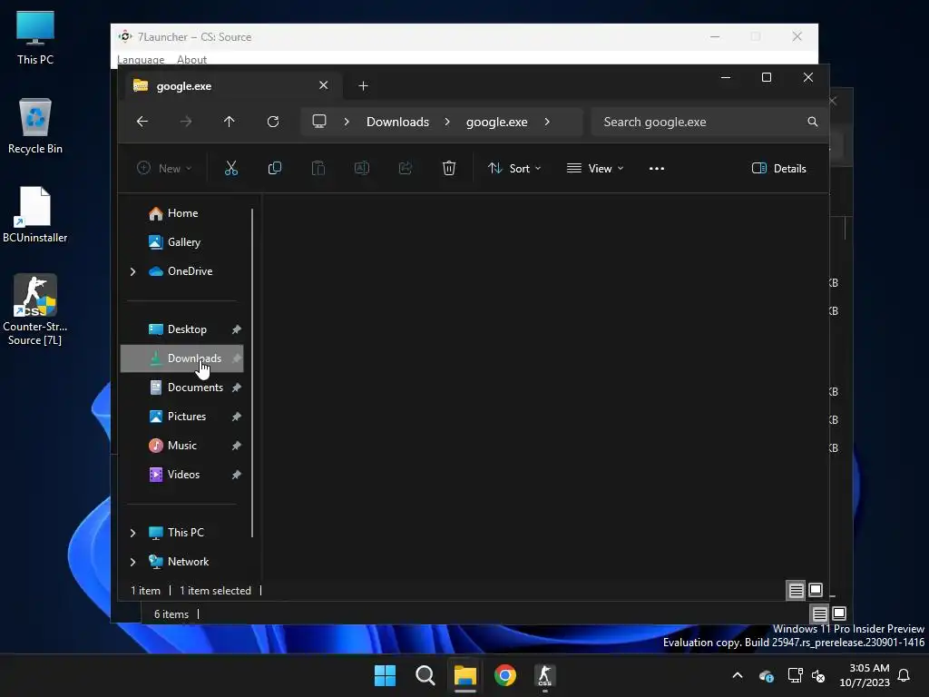Click the Paste clipboard icon
The image size is (929, 697).
318,168
